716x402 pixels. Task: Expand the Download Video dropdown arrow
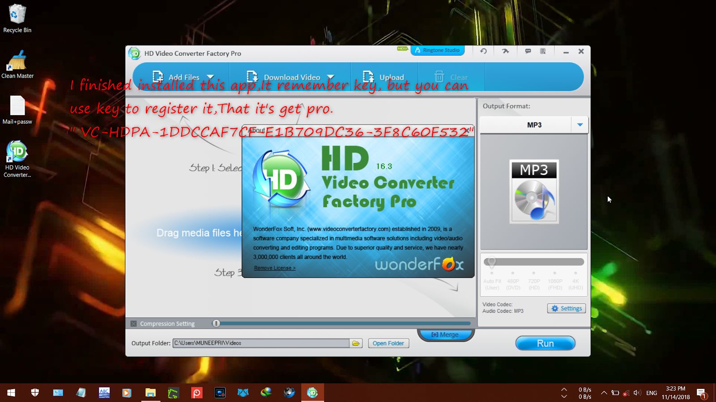tap(331, 77)
